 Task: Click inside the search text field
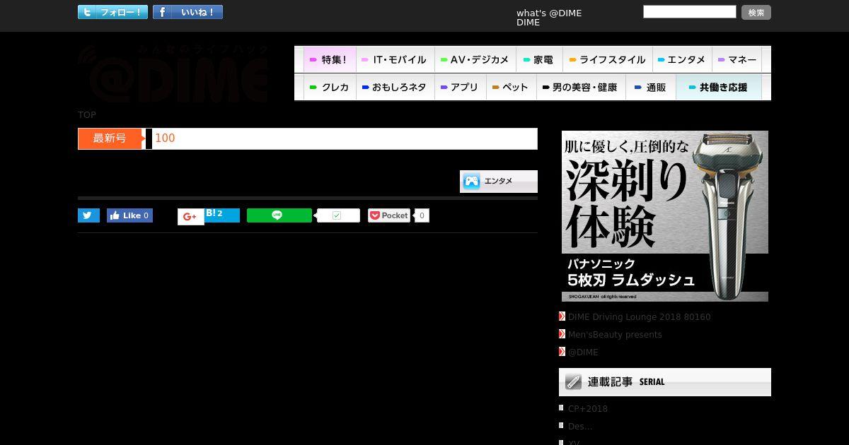click(x=690, y=11)
